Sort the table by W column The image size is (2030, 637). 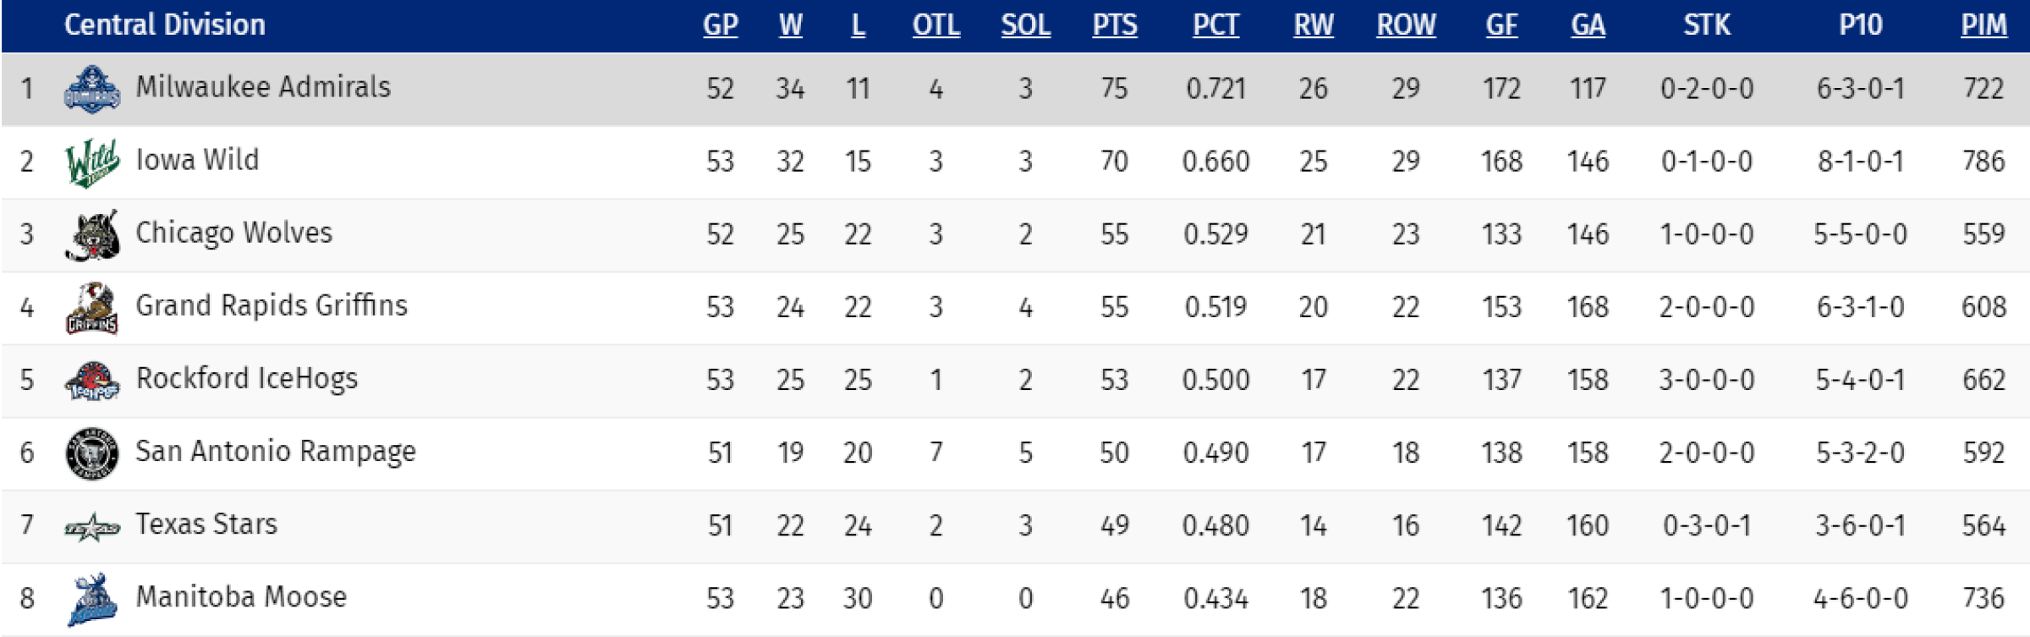click(791, 25)
